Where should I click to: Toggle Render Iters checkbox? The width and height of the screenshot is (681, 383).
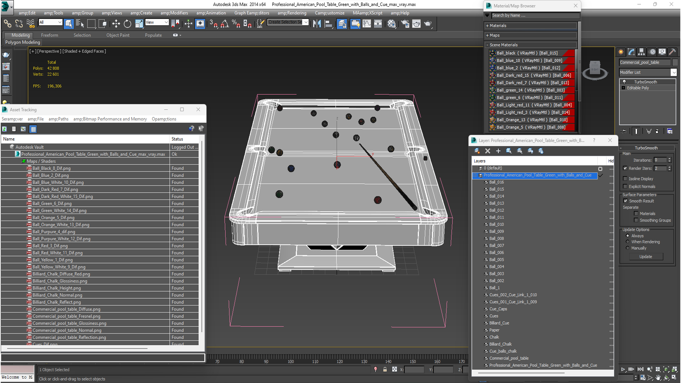pyautogui.click(x=625, y=168)
